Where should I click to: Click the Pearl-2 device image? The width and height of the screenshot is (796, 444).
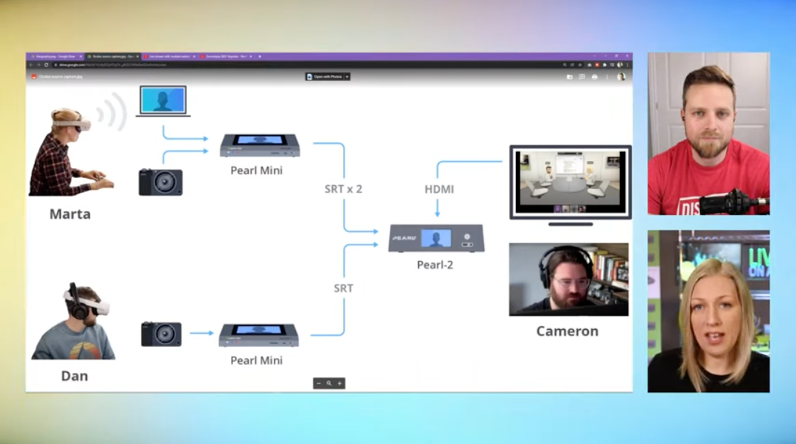click(437, 238)
